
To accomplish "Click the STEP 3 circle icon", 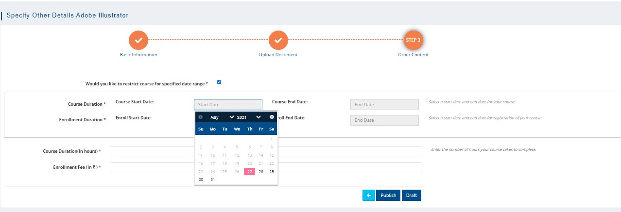I will pyautogui.click(x=413, y=40).
